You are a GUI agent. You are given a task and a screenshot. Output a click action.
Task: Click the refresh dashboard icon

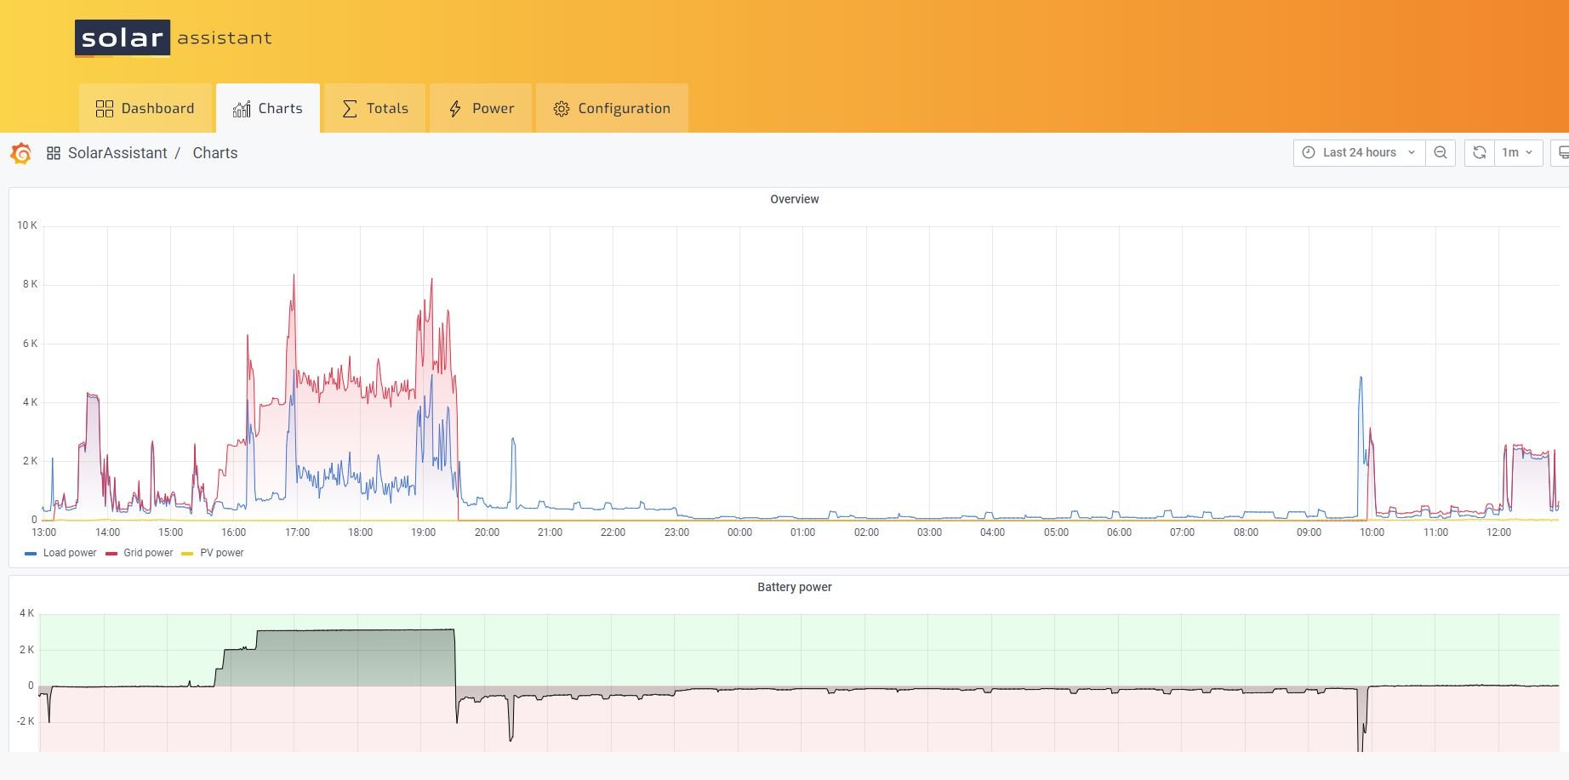pyautogui.click(x=1479, y=153)
